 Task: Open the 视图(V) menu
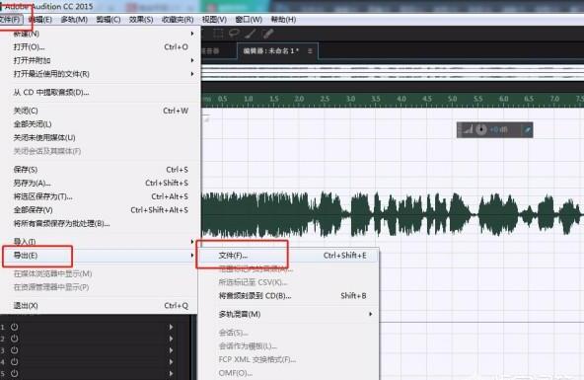214,20
